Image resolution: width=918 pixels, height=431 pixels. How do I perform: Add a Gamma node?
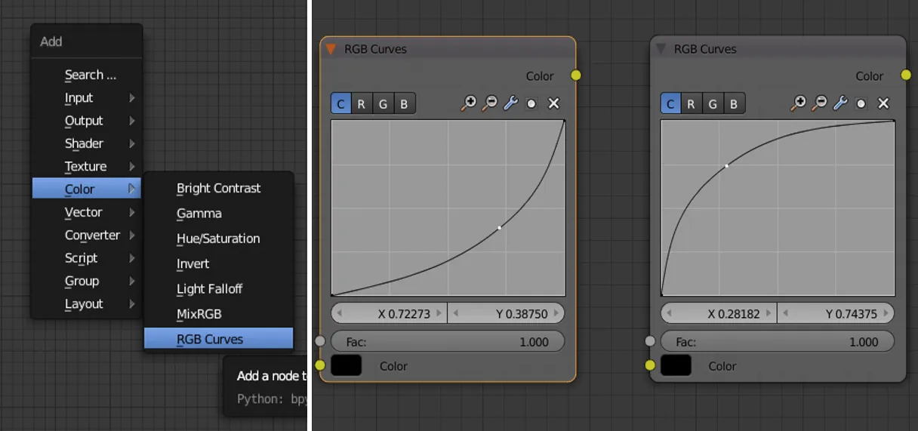pyautogui.click(x=218, y=214)
